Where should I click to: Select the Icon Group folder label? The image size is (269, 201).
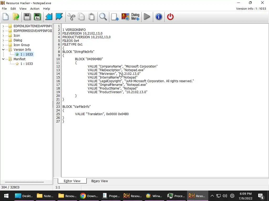coord(22,45)
